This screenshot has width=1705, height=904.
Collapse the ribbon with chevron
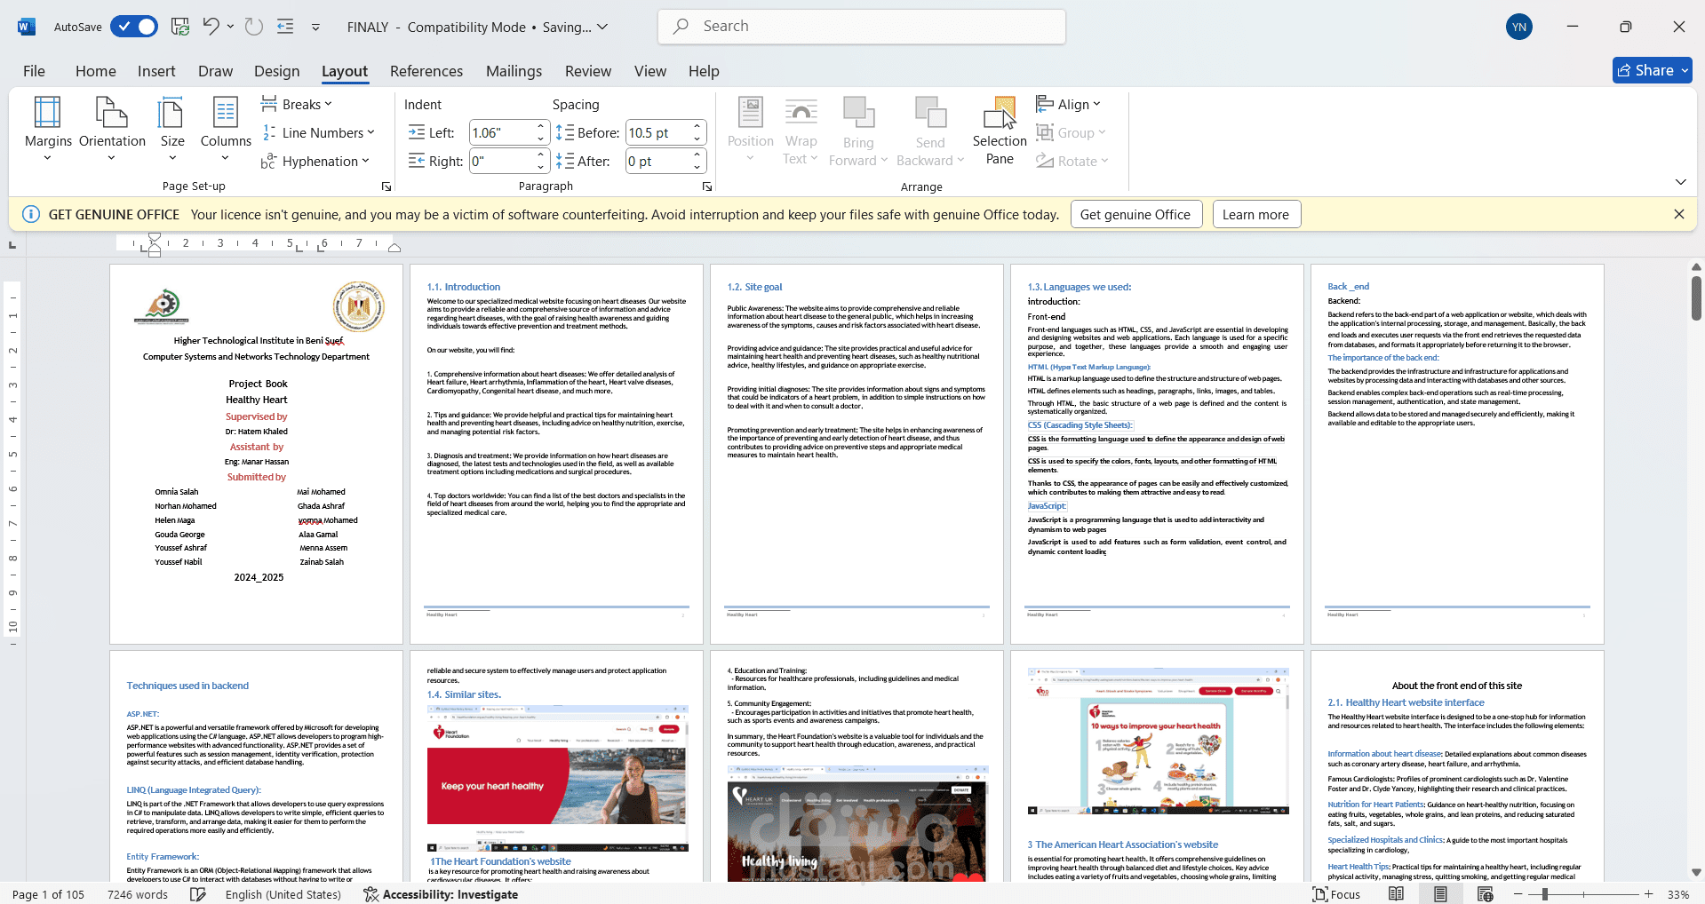pyautogui.click(x=1680, y=182)
